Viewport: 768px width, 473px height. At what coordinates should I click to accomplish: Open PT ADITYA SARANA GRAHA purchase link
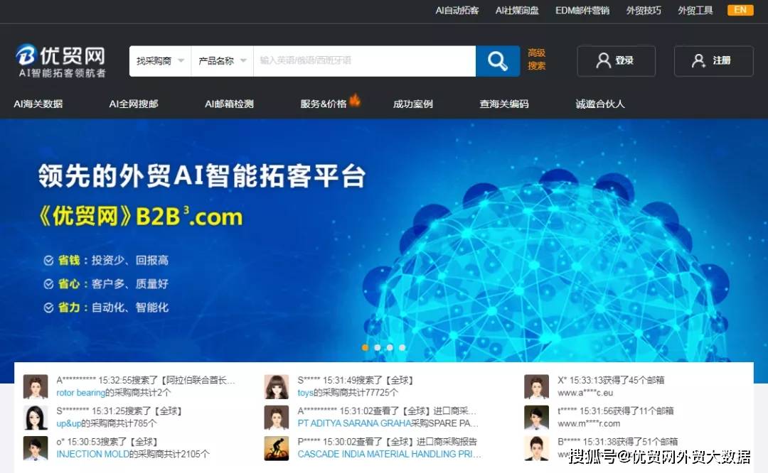click(x=354, y=423)
